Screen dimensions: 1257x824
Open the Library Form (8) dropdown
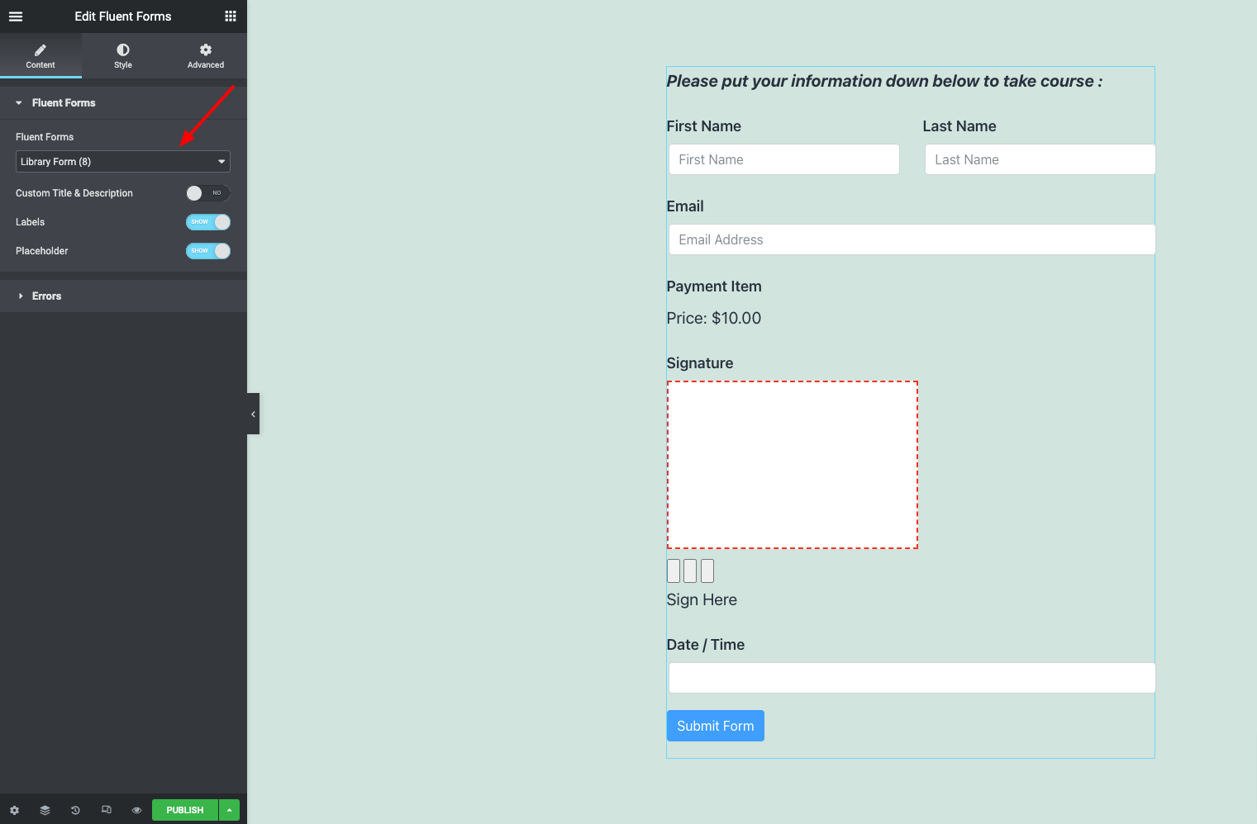coord(122,162)
